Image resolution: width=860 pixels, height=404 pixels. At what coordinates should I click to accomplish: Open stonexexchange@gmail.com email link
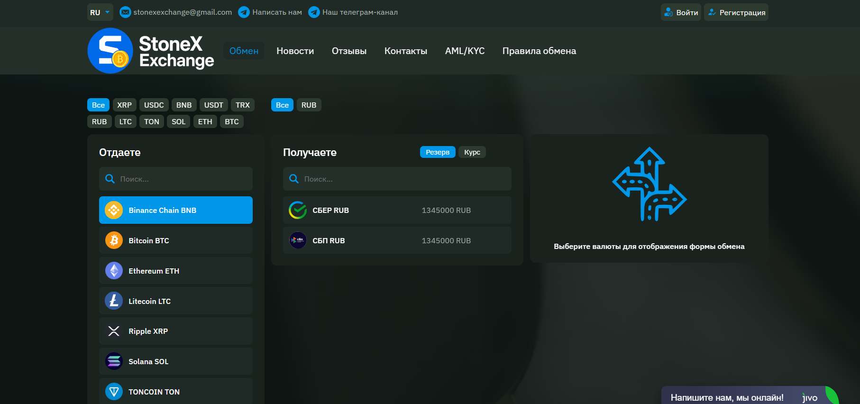(x=183, y=12)
